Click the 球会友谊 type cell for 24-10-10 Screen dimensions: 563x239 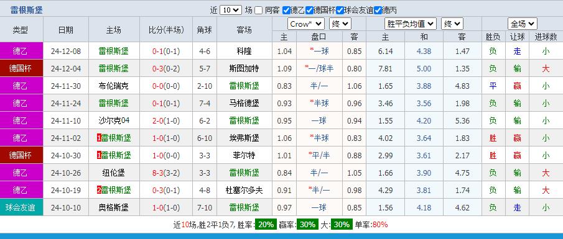(22, 207)
